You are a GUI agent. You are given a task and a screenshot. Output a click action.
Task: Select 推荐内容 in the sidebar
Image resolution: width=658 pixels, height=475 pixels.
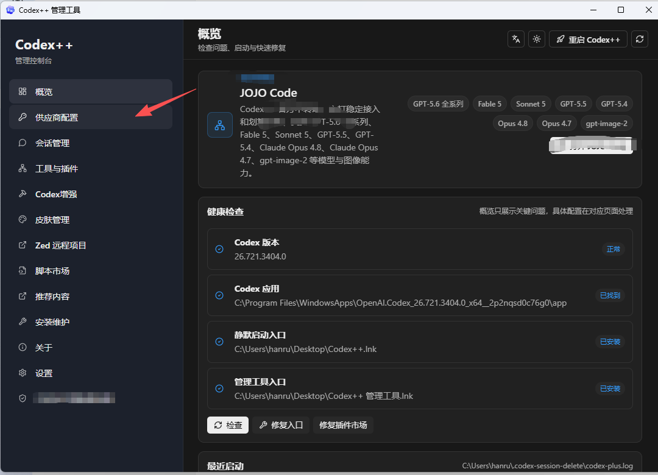(91, 296)
